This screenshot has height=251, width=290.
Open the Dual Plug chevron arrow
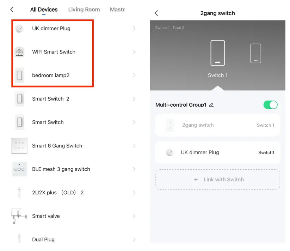point(134,240)
